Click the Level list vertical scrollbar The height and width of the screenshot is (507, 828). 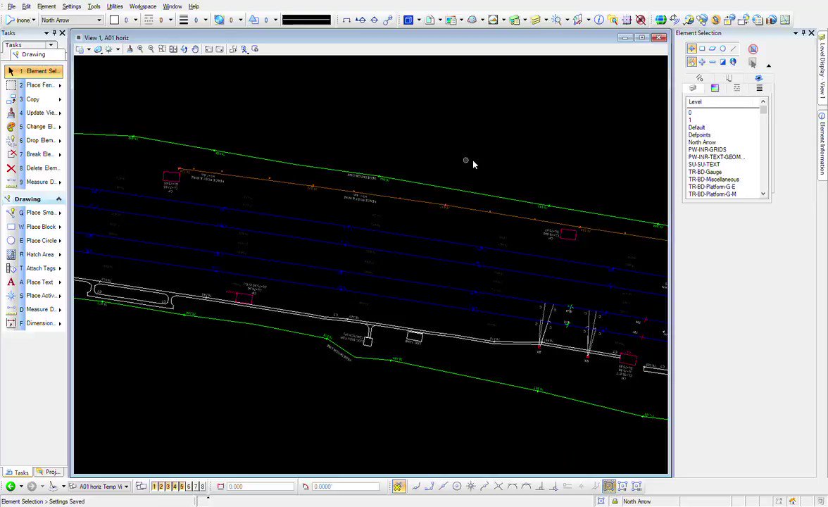tap(763, 148)
